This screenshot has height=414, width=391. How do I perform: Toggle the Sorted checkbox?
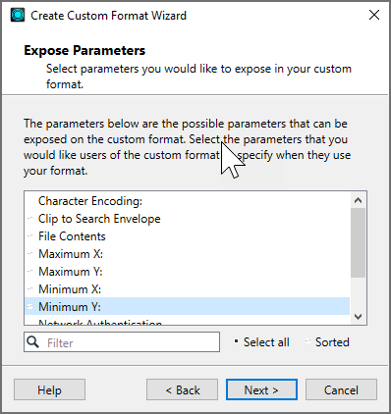(x=307, y=341)
